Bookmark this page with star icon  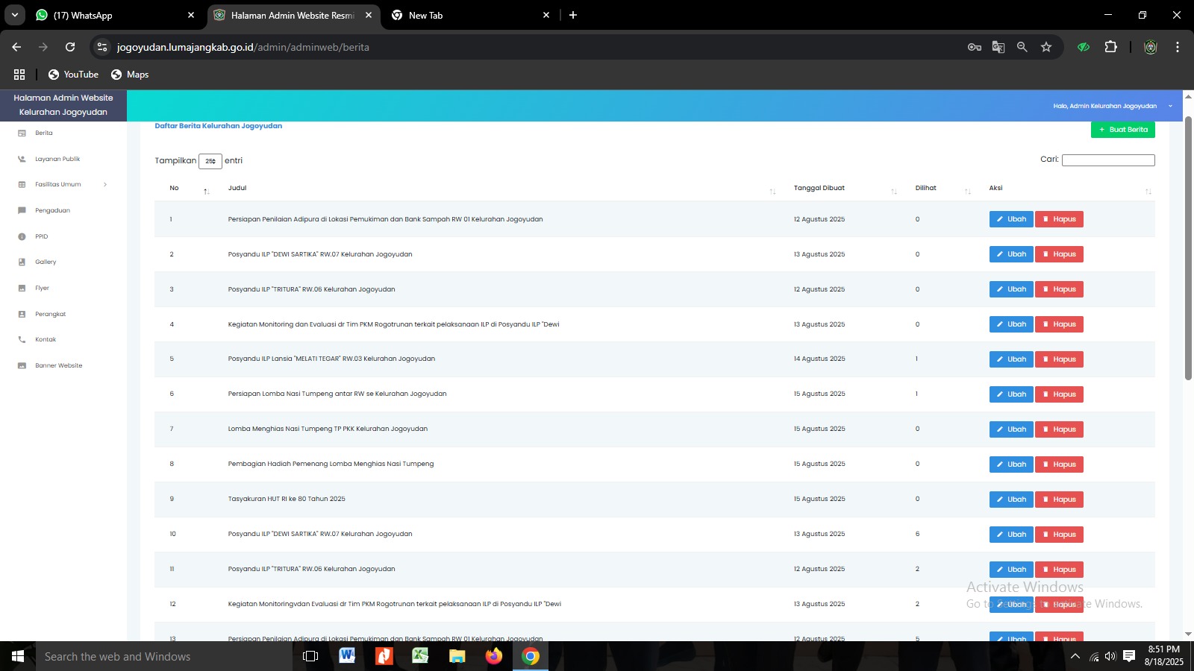[x=1046, y=47]
